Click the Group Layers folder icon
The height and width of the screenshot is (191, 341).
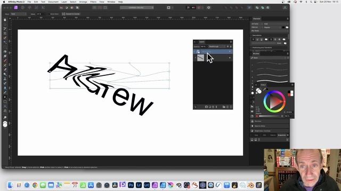tap(224, 107)
